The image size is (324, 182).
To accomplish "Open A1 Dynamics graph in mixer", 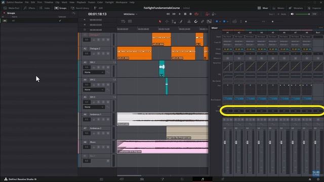I will (x=227, y=66).
